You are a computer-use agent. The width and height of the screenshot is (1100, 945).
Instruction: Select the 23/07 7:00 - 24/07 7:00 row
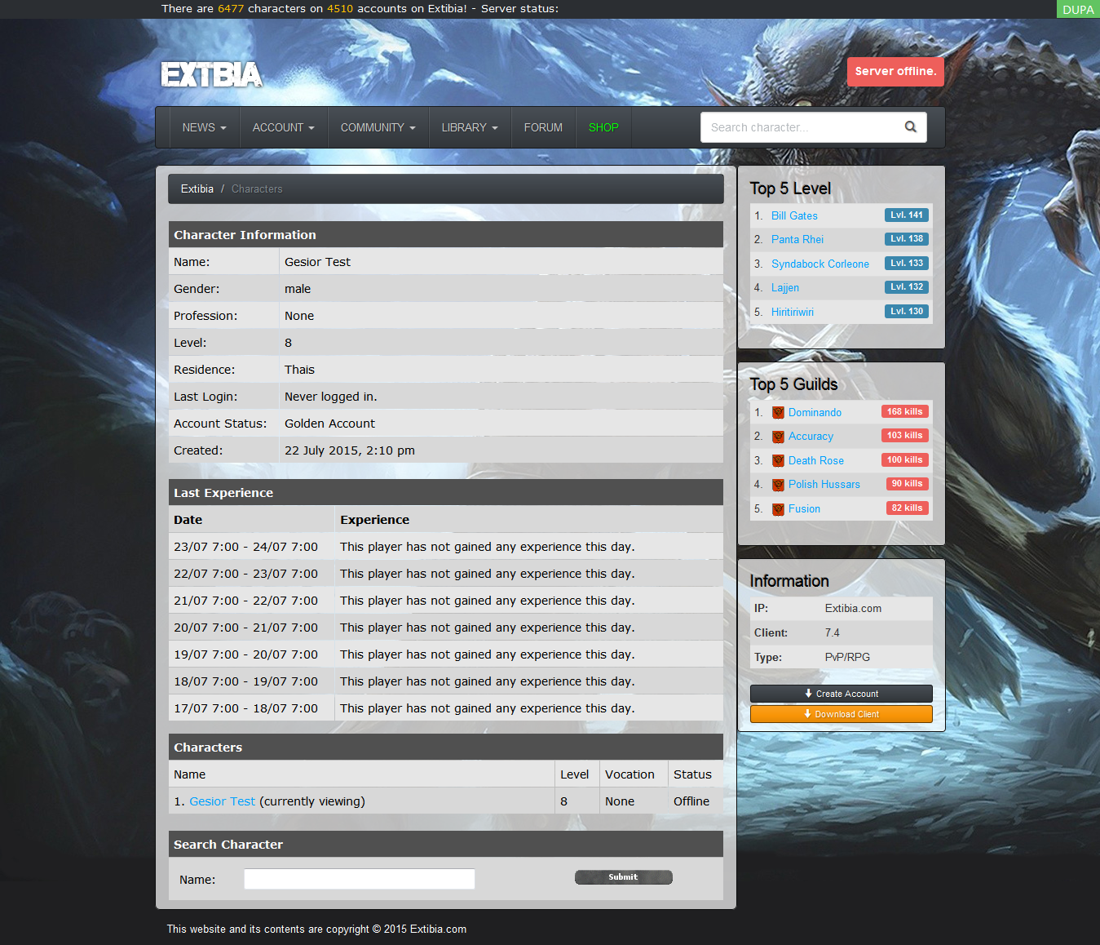pyautogui.click(x=446, y=547)
